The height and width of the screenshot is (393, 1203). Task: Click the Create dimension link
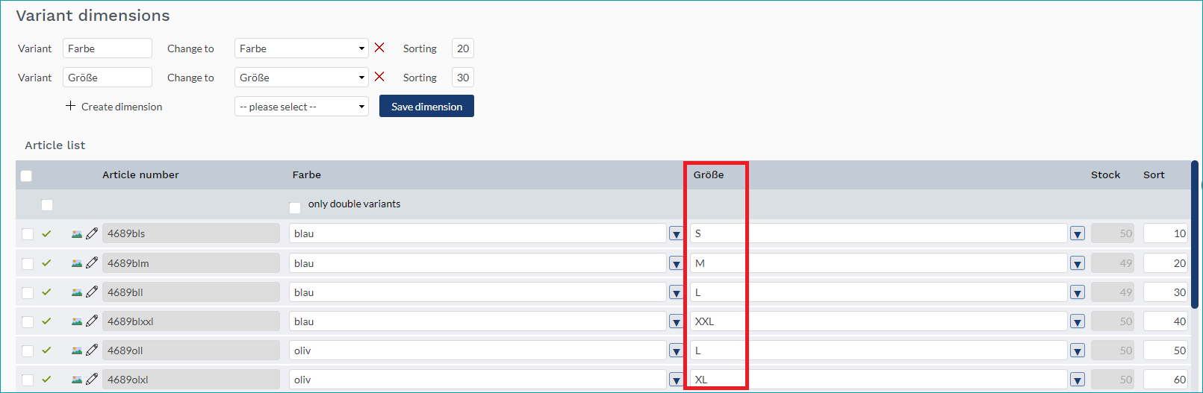click(122, 107)
